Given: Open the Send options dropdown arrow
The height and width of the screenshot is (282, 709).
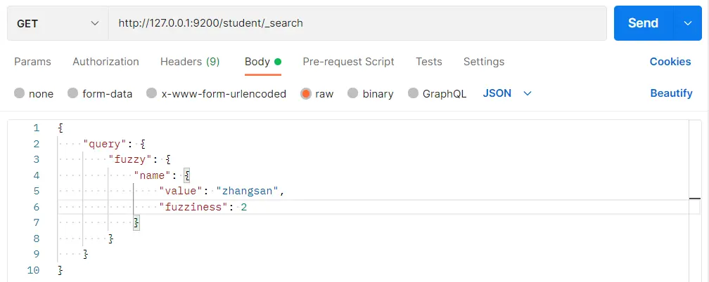Looking at the screenshot, I should tap(687, 23).
